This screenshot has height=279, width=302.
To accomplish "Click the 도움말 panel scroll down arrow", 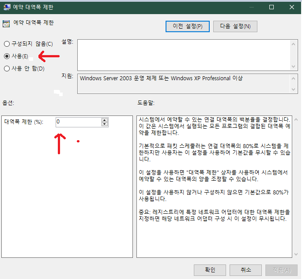I will (x=296, y=254).
